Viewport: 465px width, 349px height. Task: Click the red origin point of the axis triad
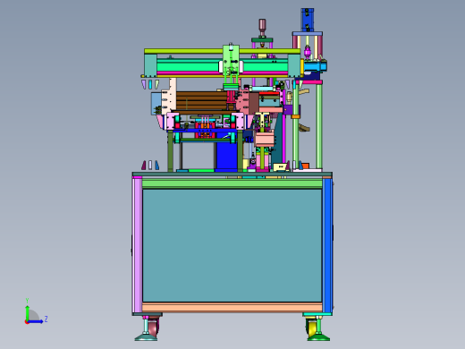pos(27,322)
